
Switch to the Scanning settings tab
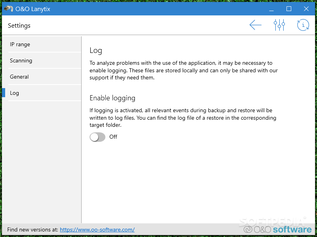(x=44, y=60)
